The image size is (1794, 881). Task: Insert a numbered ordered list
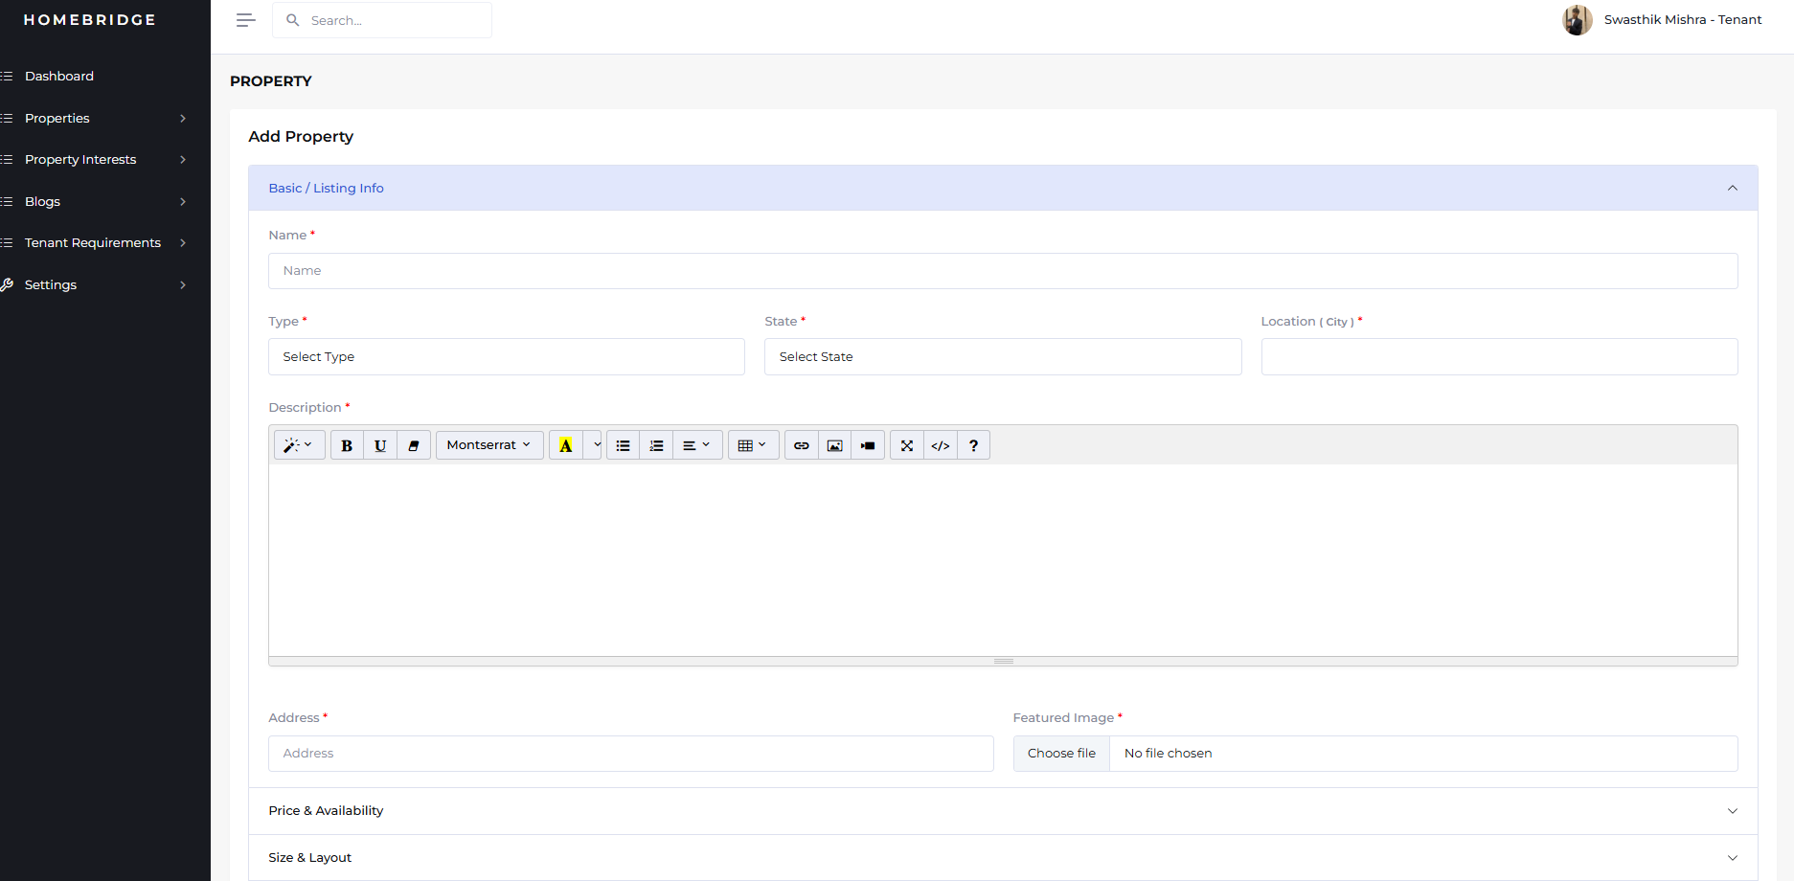(656, 445)
